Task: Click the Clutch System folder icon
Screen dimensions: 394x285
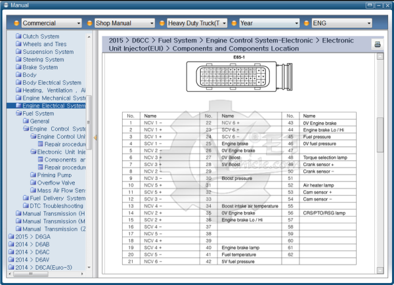Action: (18, 37)
